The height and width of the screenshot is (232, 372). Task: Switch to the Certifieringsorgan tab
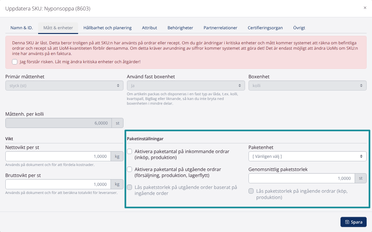(265, 28)
